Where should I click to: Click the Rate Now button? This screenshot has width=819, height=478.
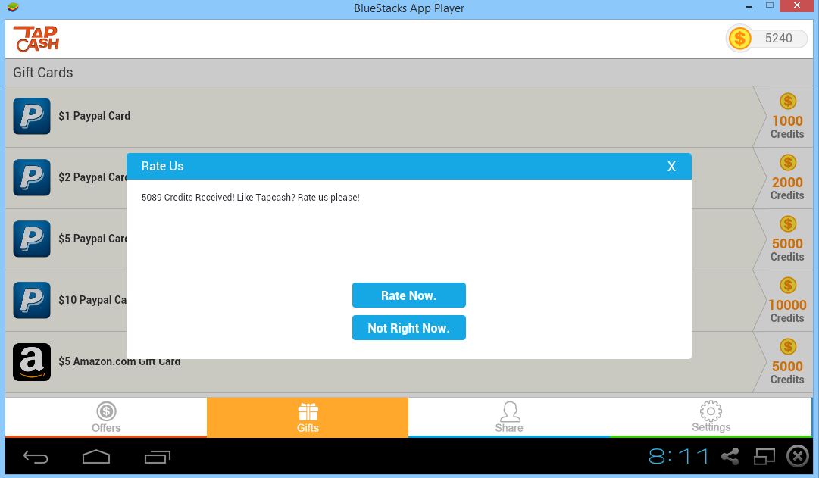tap(409, 295)
